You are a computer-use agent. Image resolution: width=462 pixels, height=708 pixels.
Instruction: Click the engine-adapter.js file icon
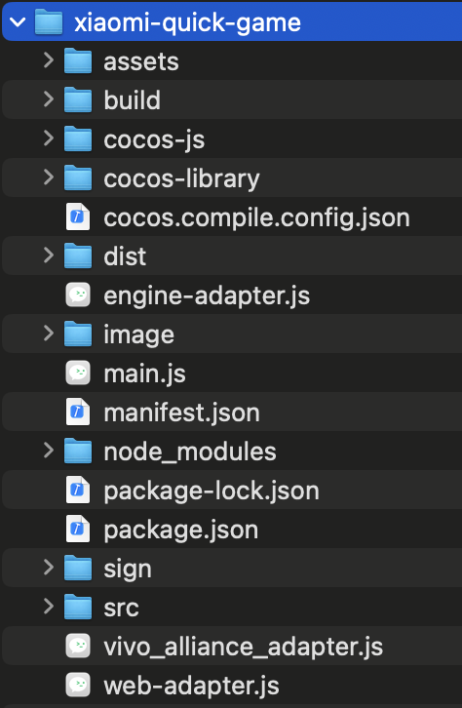[x=78, y=295]
